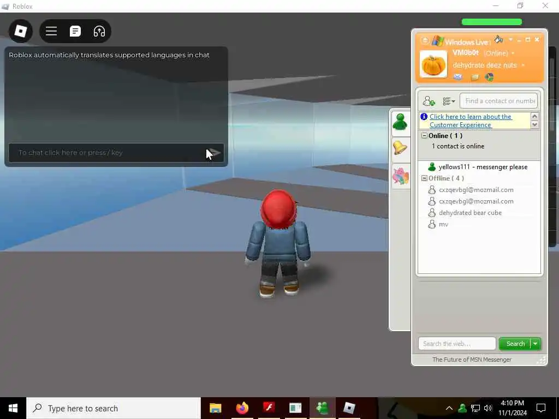This screenshot has width=559, height=419.
Task: Open the sharing folder icon in Messenger
Action: [475, 77]
